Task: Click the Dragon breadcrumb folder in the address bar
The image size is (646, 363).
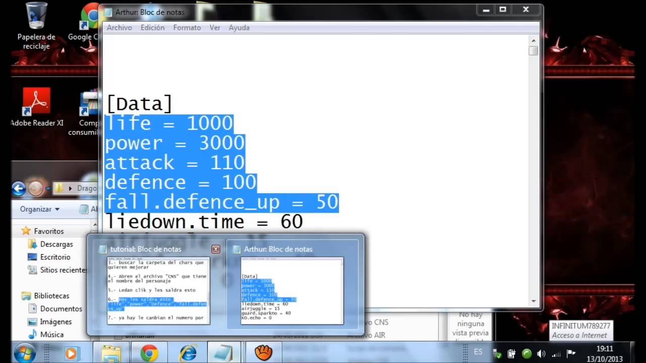Action: pos(86,189)
